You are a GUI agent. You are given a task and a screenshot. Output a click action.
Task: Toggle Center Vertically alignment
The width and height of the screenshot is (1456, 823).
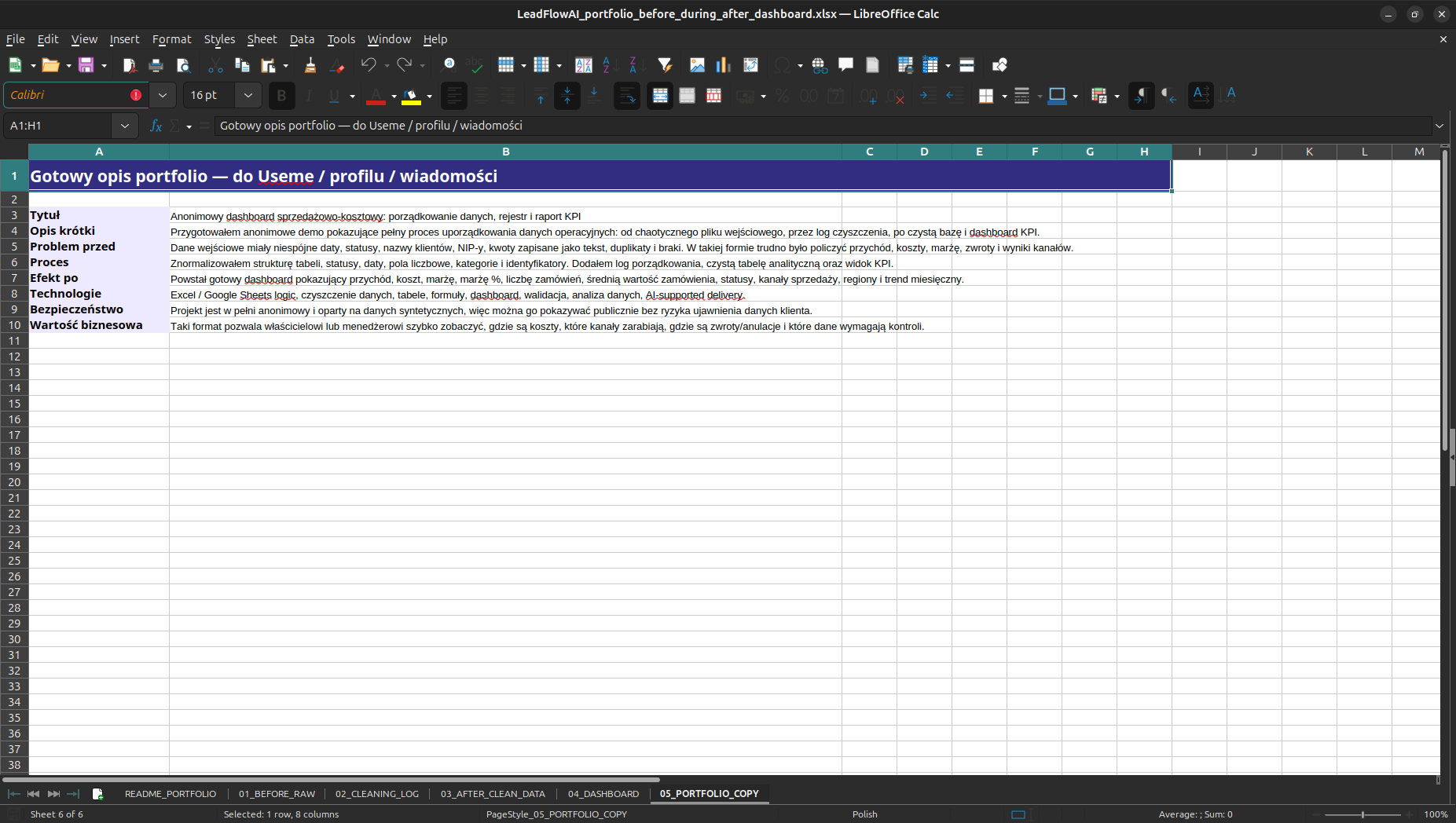tap(567, 96)
